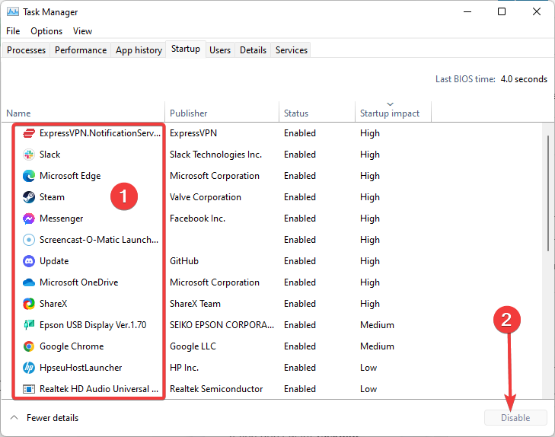The height and width of the screenshot is (437, 555).
Task: Open the File menu
Action: click(13, 31)
